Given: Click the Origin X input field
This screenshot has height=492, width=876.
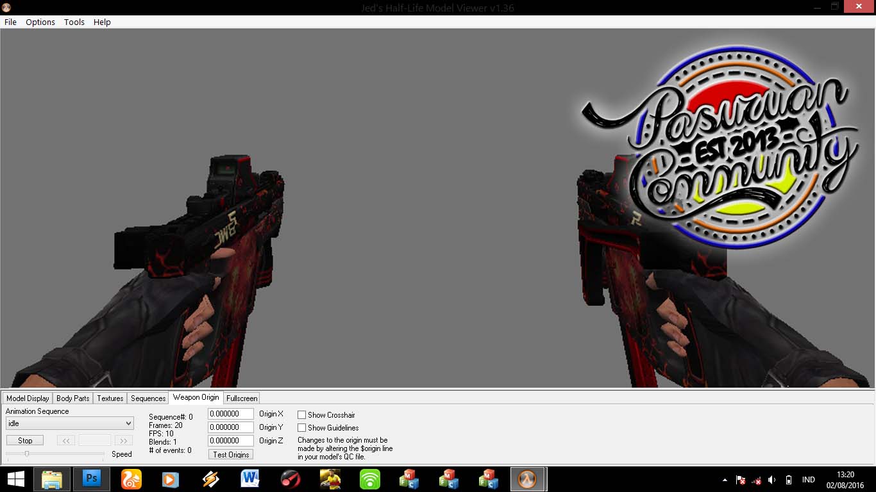Looking at the screenshot, I should coord(231,414).
